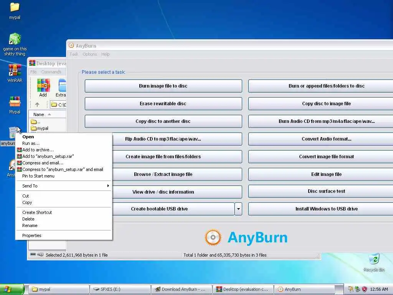Switch to mypal taskbar button
Viewport: 393px width, 295px height.
59,289
